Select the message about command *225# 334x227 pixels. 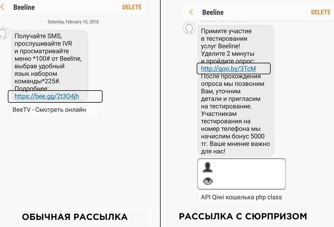48,59
